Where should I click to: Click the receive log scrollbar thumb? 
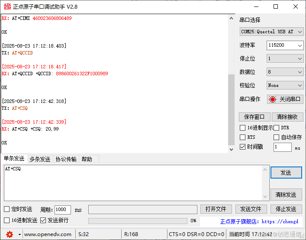[231, 110]
